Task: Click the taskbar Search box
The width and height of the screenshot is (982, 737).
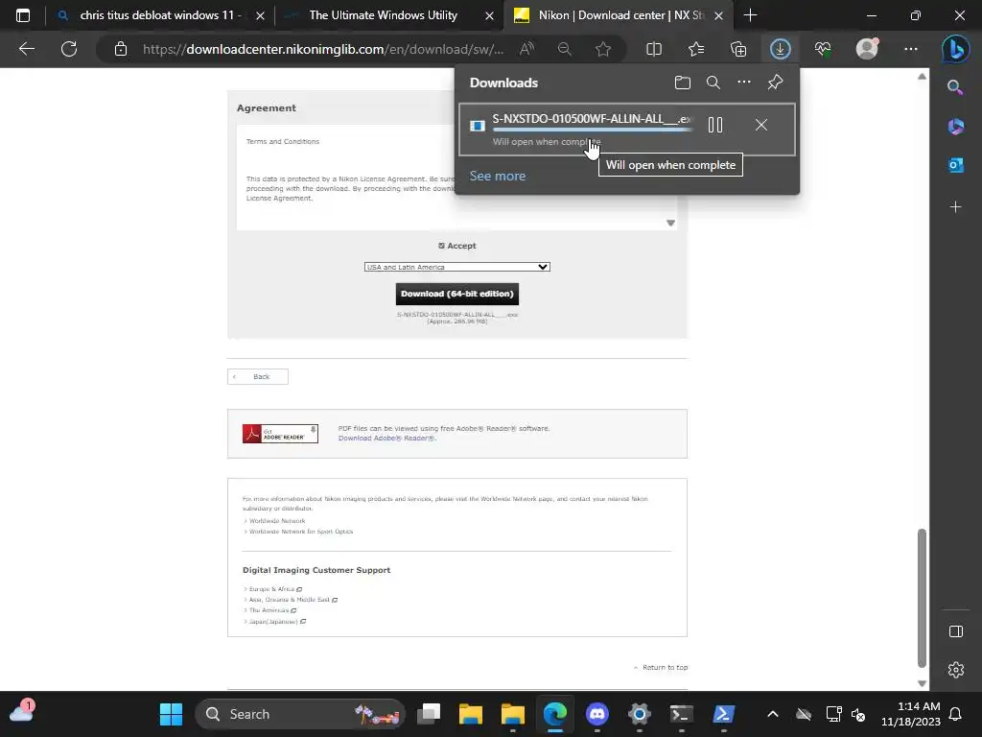Action: (300, 714)
